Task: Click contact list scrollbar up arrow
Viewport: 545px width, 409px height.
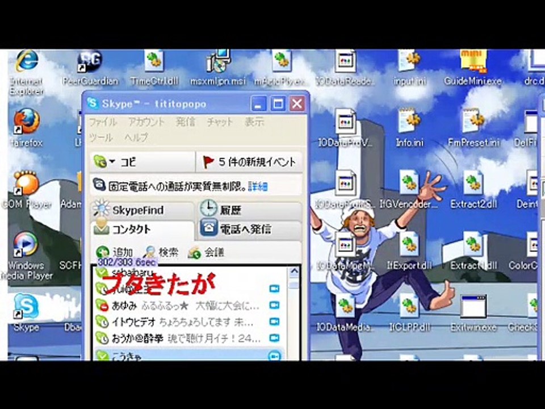Action: point(294,272)
